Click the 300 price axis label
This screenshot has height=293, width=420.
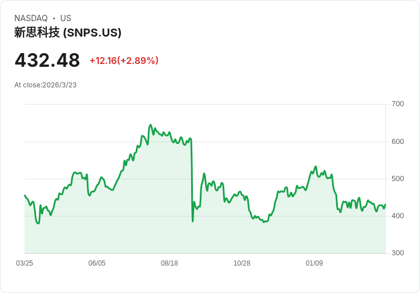[x=398, y=253]
